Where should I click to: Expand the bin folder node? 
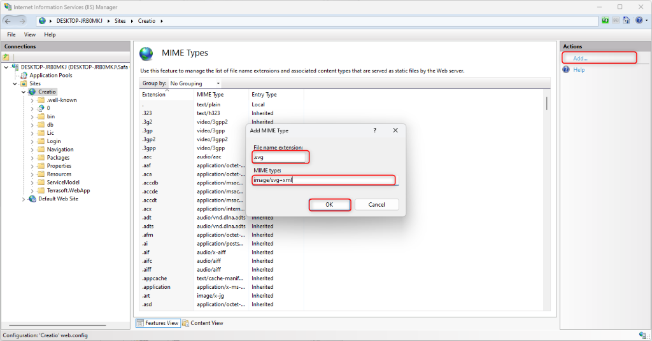coord(32,116)
